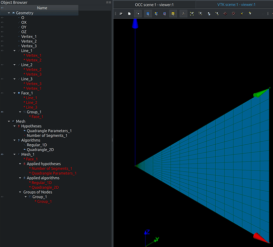The width and height of the screenshot is (273, 247).
Task: Select the Regular_1D algorithm item
Action: click(37, 145)
